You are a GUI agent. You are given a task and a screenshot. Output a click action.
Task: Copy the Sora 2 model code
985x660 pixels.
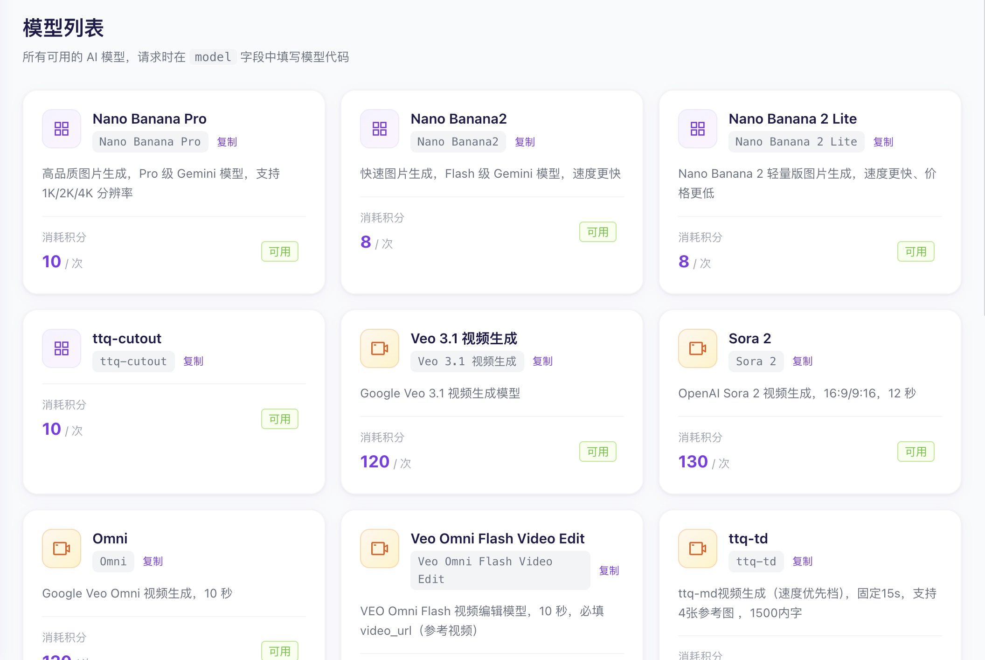pyautogui.click(x=802, y=361)
